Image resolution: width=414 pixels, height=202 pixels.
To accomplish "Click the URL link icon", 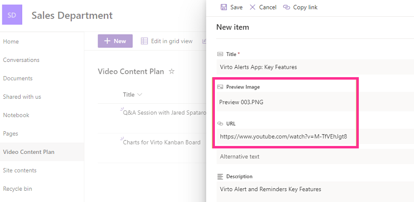I will point(220,123).
